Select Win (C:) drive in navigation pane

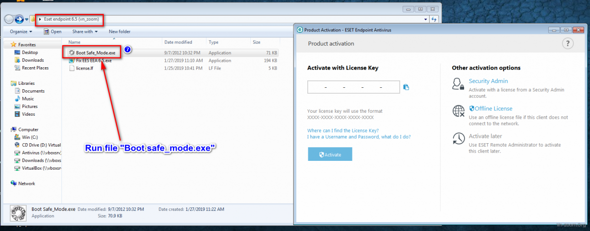31,137
